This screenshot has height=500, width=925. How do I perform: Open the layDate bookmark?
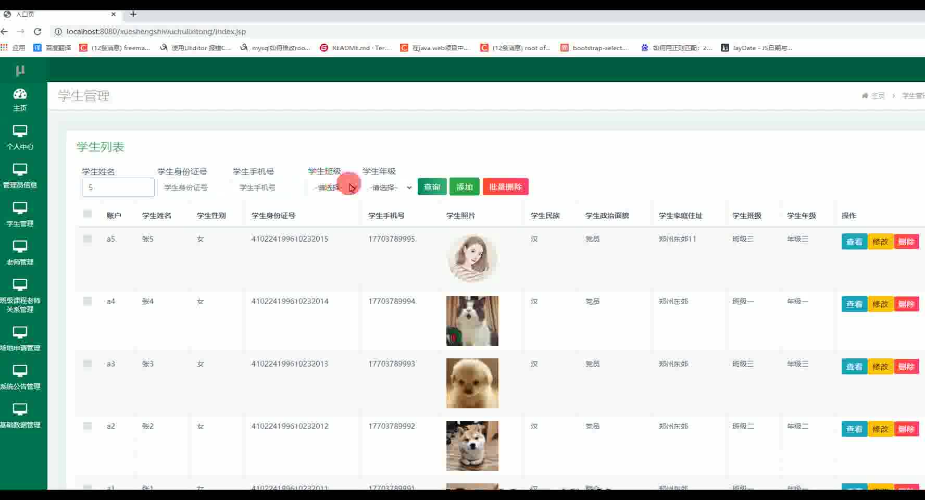756,47
